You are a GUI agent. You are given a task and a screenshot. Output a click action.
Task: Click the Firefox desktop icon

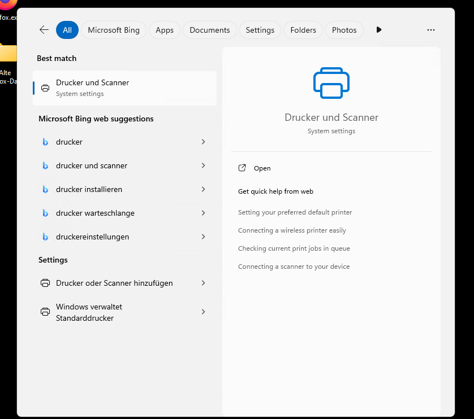tap(7, 5)
